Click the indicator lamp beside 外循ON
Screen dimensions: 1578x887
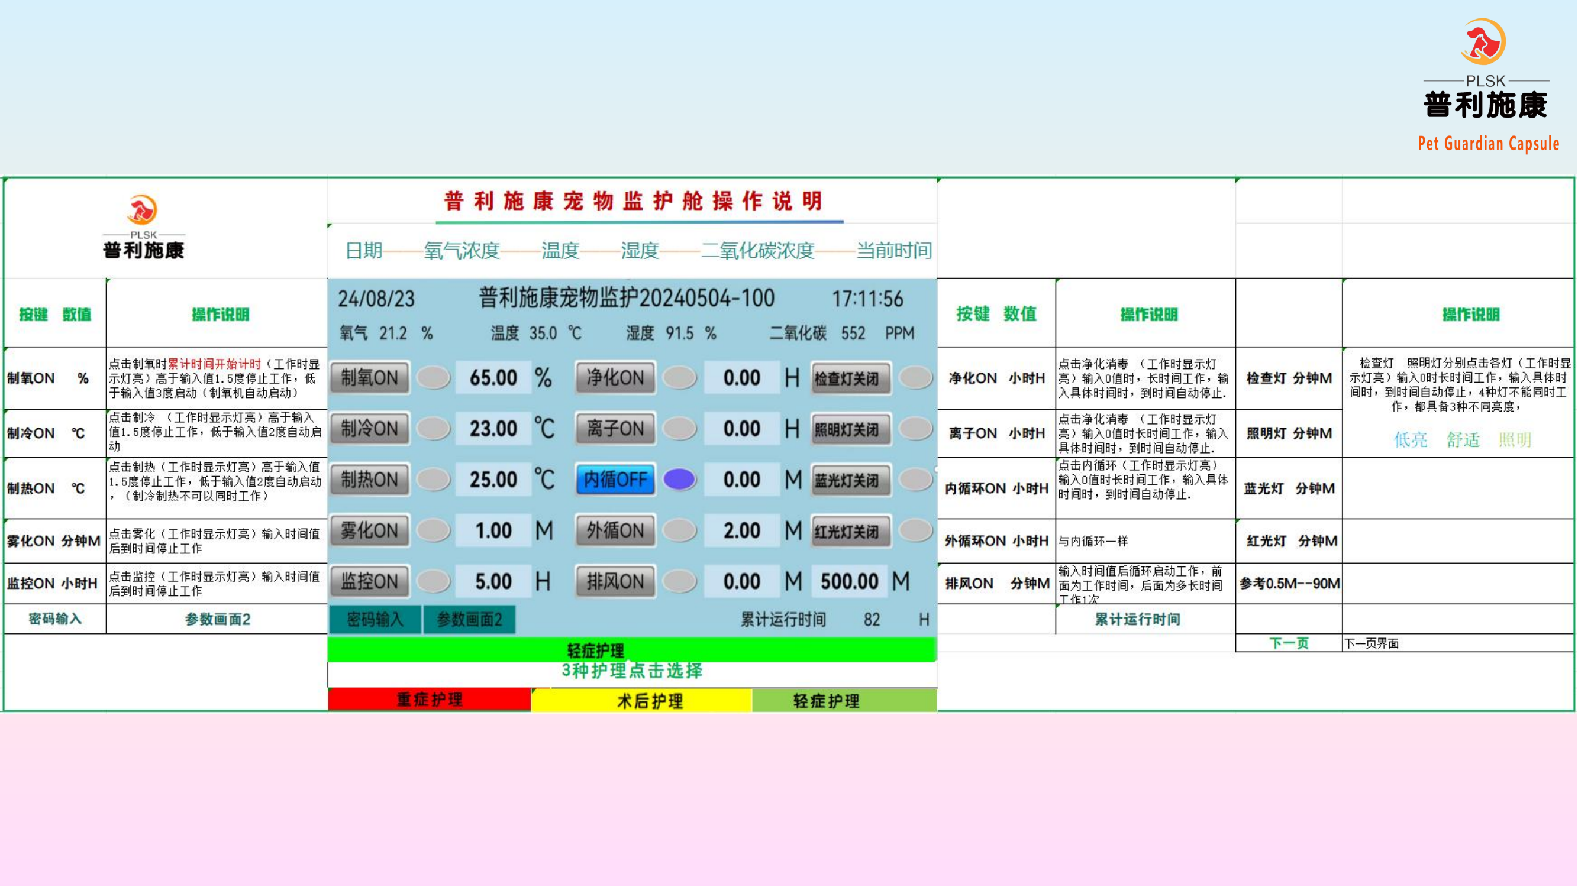pyautogui.click(x=680, y=530)
